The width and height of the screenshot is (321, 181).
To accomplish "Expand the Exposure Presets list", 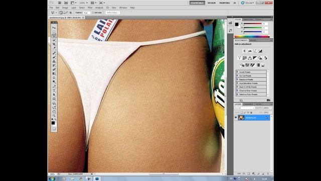I will (x=237, y=79).
